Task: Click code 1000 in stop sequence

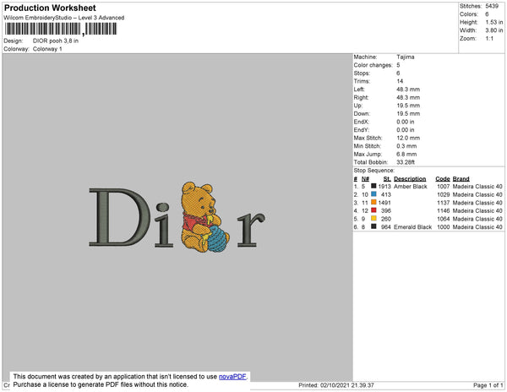Action: 444,227
